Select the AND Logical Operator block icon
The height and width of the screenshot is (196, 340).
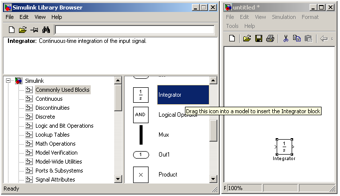pos(141,115)
